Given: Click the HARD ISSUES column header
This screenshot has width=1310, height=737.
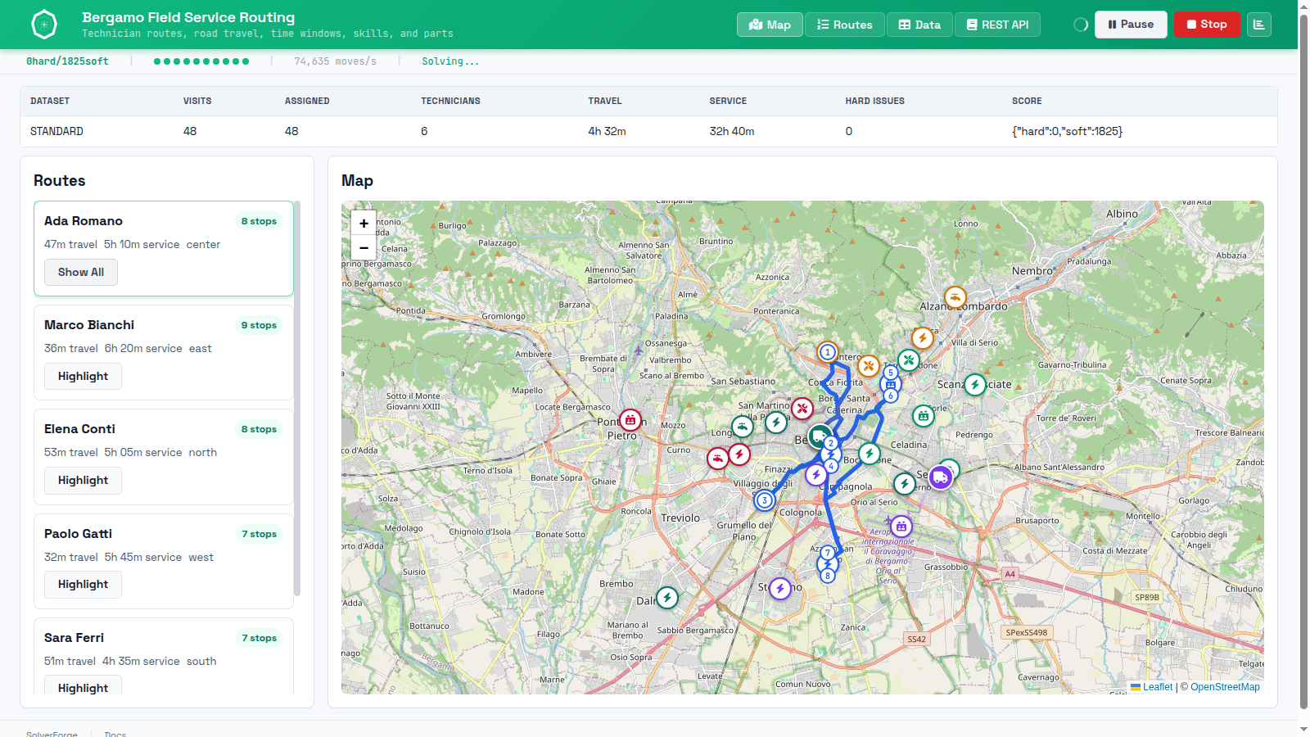Looking at the screenshot, I should [874, 101].
